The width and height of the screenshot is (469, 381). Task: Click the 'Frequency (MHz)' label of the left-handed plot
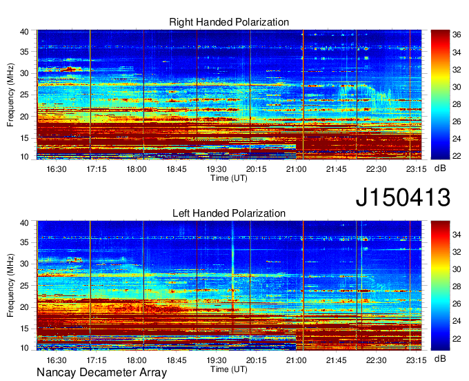pos(10,286)
